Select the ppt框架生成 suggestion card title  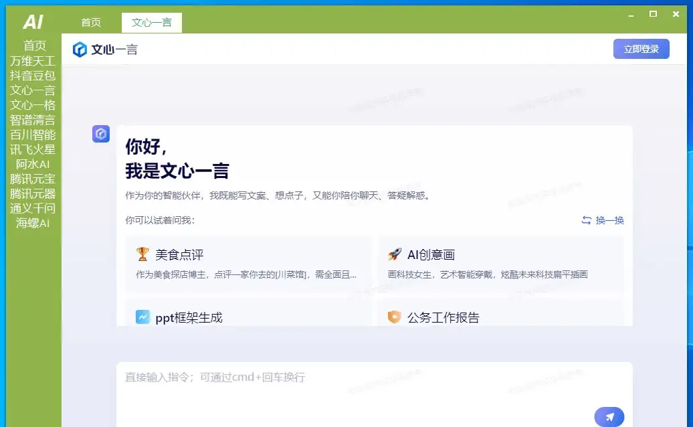coord(189,317)
